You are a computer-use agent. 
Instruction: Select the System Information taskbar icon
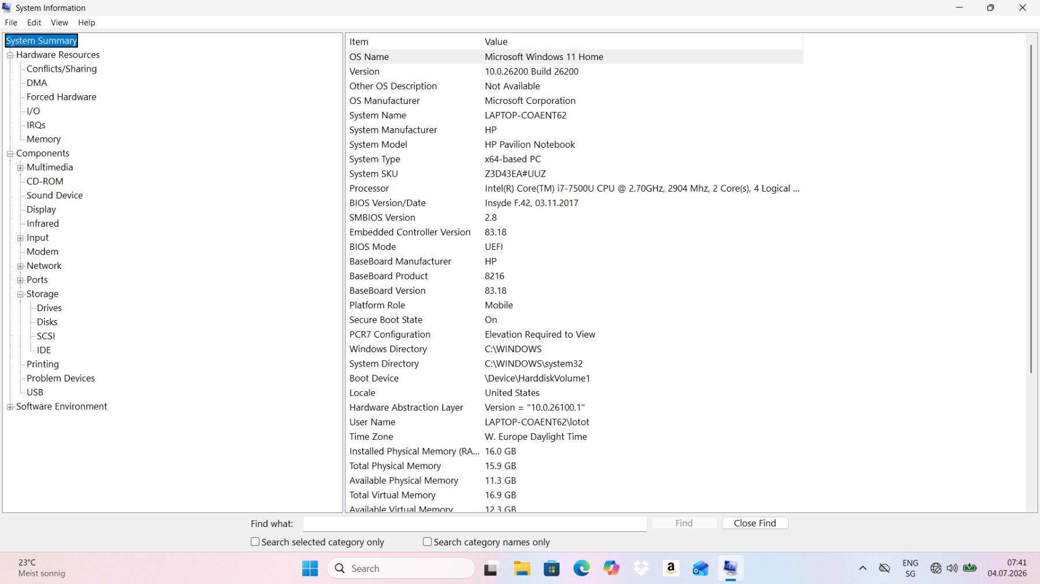pyautogui.click(x=730, y=568)
